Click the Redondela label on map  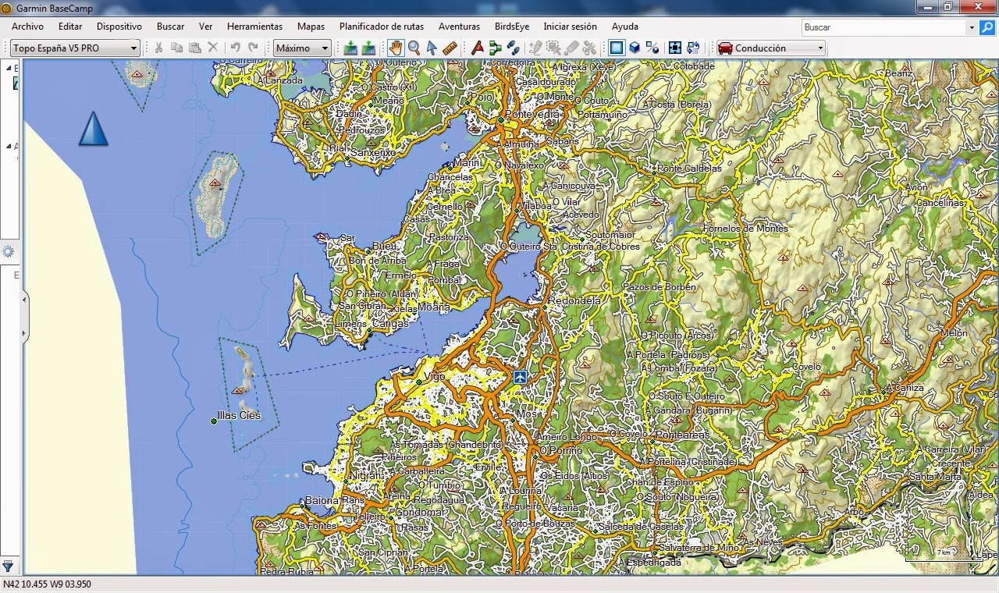574,300
